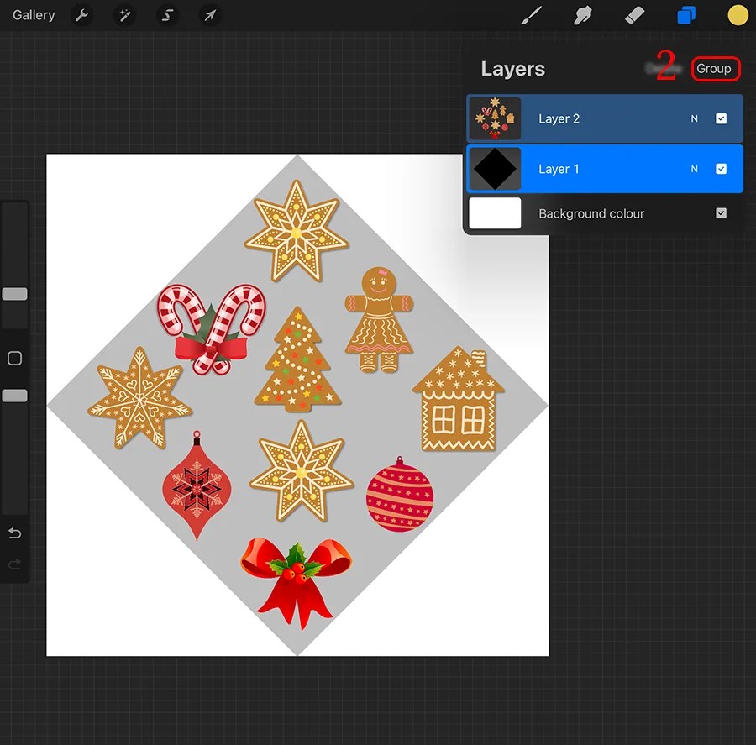
Task: Open the active color swatch
Action: (x=738, y=15)
